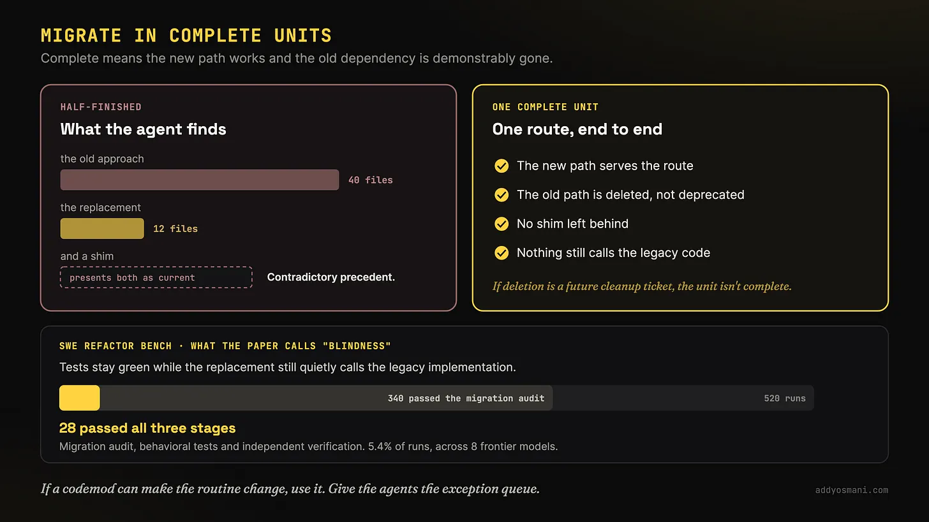This screenshot has height=522, width=929.
Task: Click checkmark next to 'Nothing still calls the legacy code'
Action: [x=502, y=253]
